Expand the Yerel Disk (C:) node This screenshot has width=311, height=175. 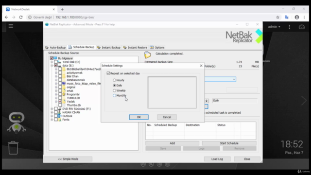[52, 62]
